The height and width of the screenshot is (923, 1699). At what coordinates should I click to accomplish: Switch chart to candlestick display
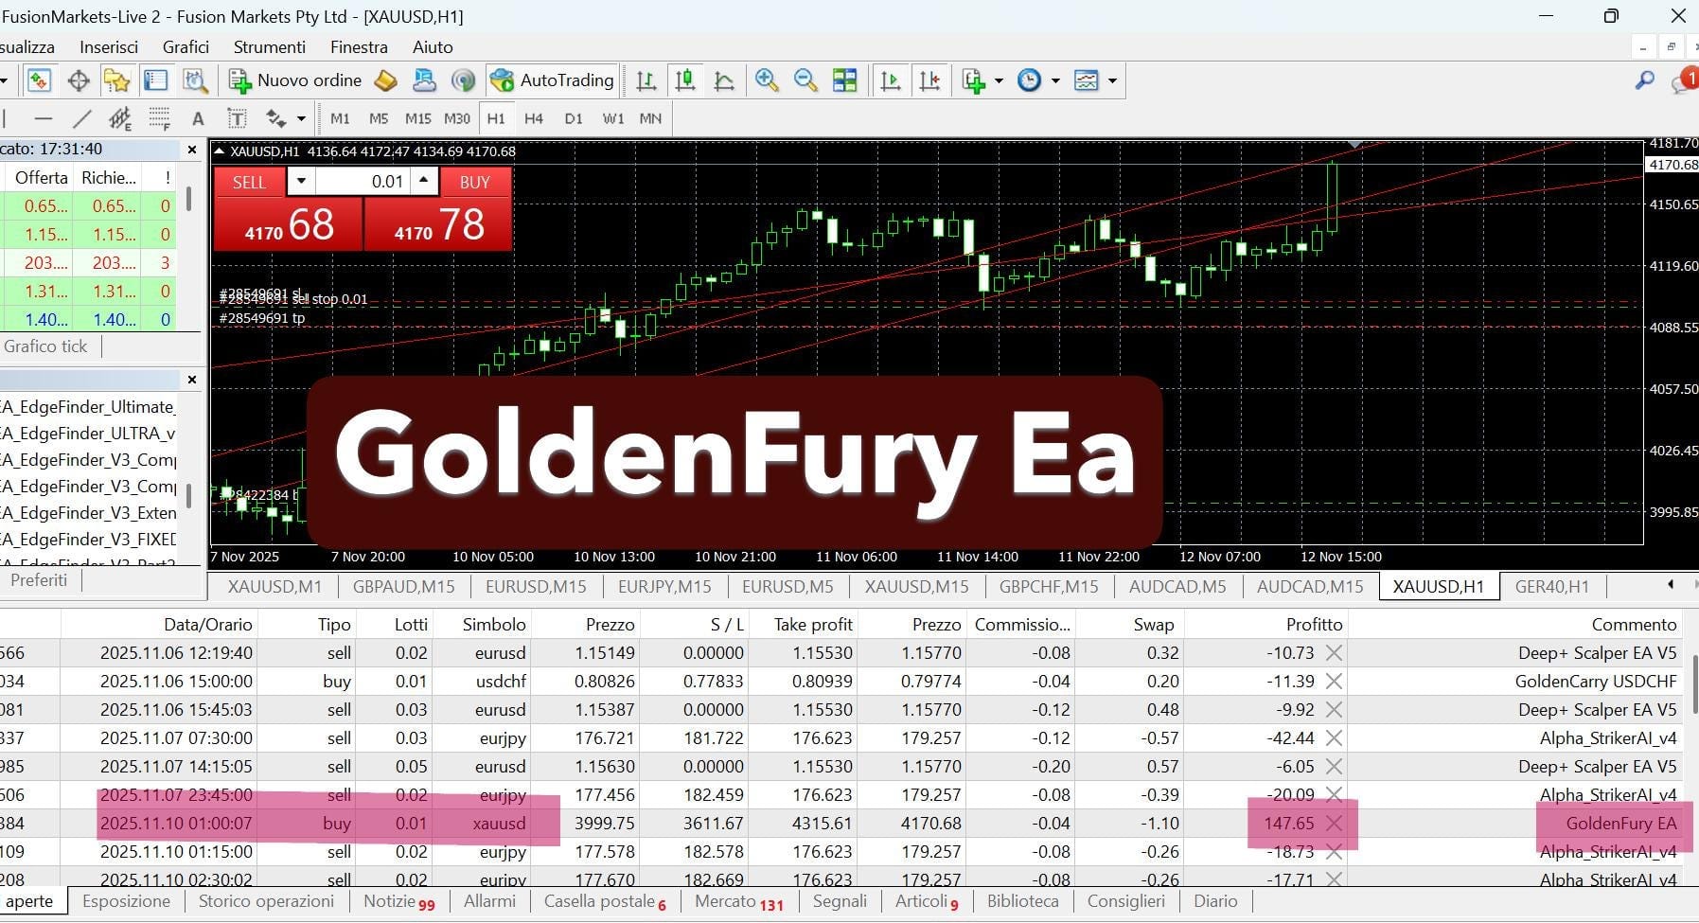[685, 80]
